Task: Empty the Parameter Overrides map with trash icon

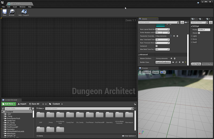Action: click(x=177, y=36)
